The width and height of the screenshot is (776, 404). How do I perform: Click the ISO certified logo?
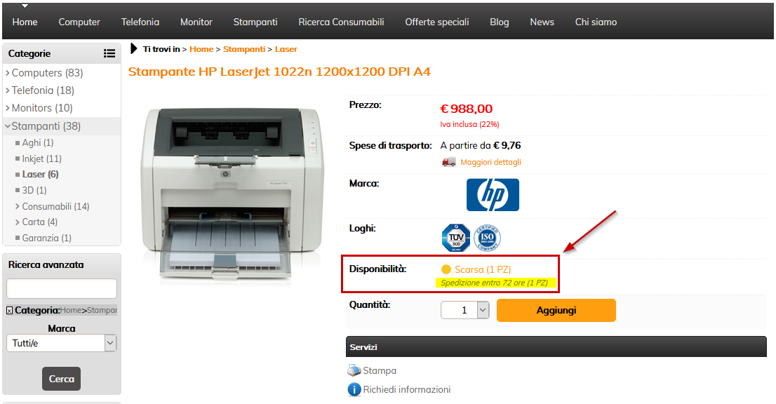tap(487, 238)
